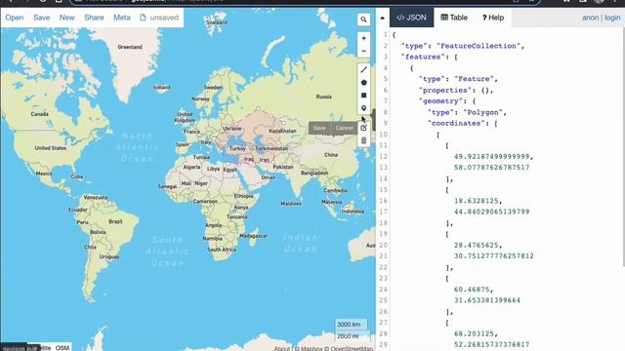Click the About link on map
This screenshot has width=625, height=351.
pos(282,349)
